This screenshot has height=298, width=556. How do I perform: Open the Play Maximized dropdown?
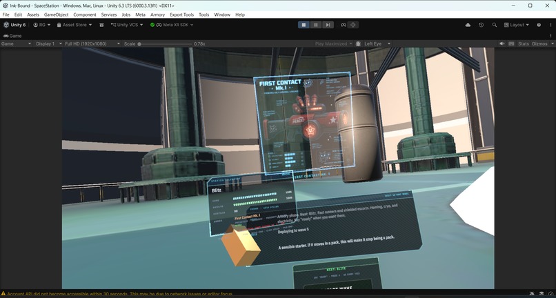tap(334, 43)
